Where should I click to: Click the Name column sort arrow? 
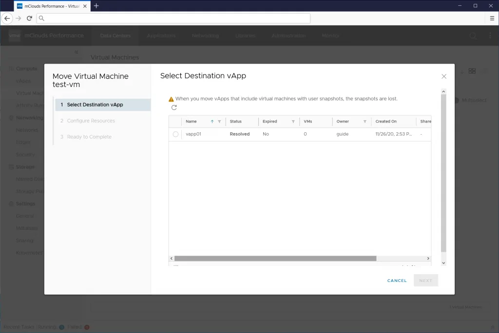pyautogui.click(x=212, y=122)
